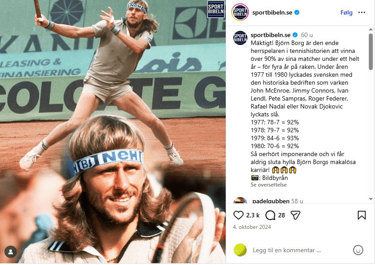Focus the Legg til en kommentar field
The height and width of the screenshot is (265, 375).
[x=287, y=250]
